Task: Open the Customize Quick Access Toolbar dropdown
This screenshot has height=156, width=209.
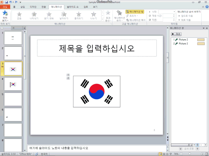Action: (x=21, y=2)
